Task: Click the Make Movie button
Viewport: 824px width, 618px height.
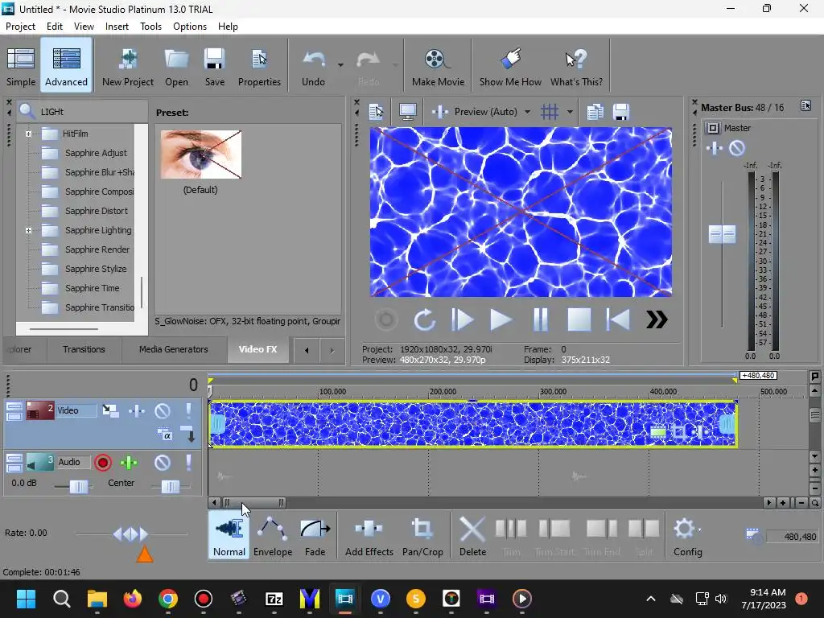Action: pos(438,67)
